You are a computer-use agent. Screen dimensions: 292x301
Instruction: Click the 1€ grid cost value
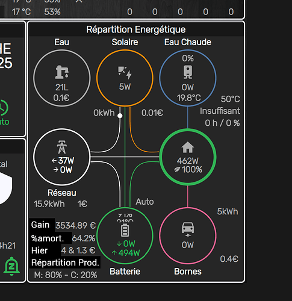tap(82, 204)
